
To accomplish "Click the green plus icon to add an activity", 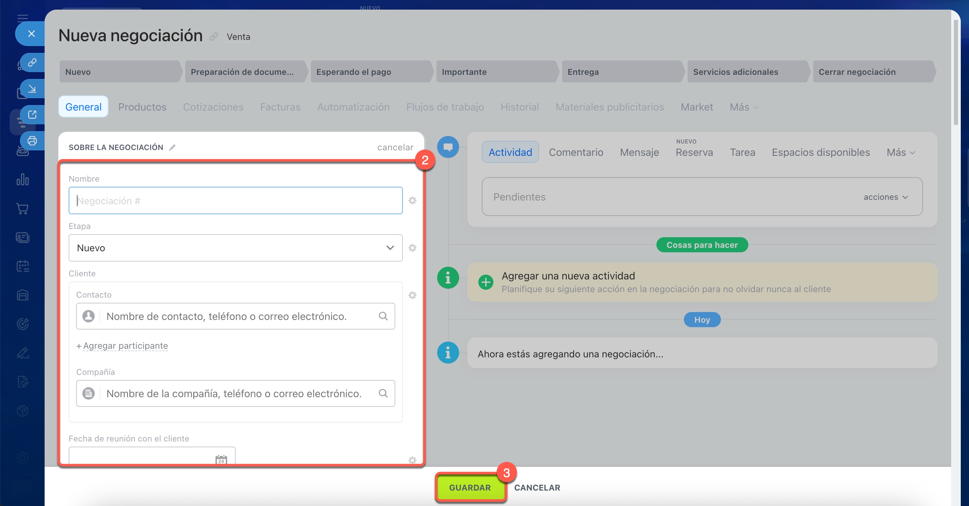I will pyautogui.click(x=486, y=282).
